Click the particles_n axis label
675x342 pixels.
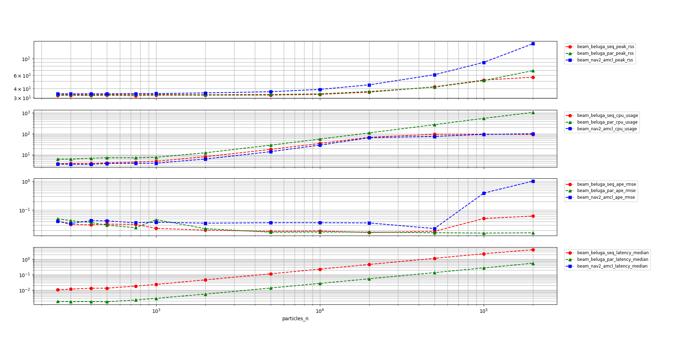295,319
